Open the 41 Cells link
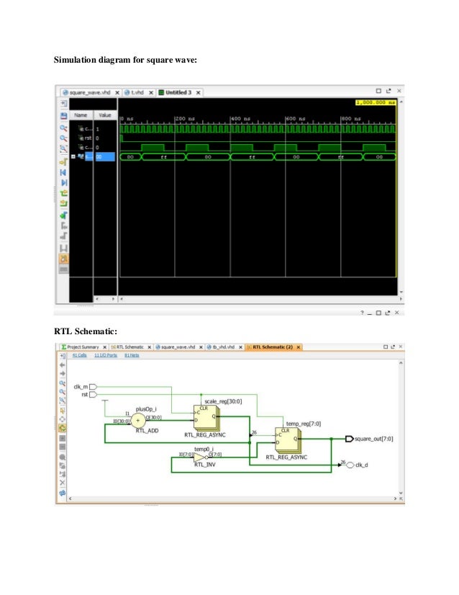 [80, 356]
